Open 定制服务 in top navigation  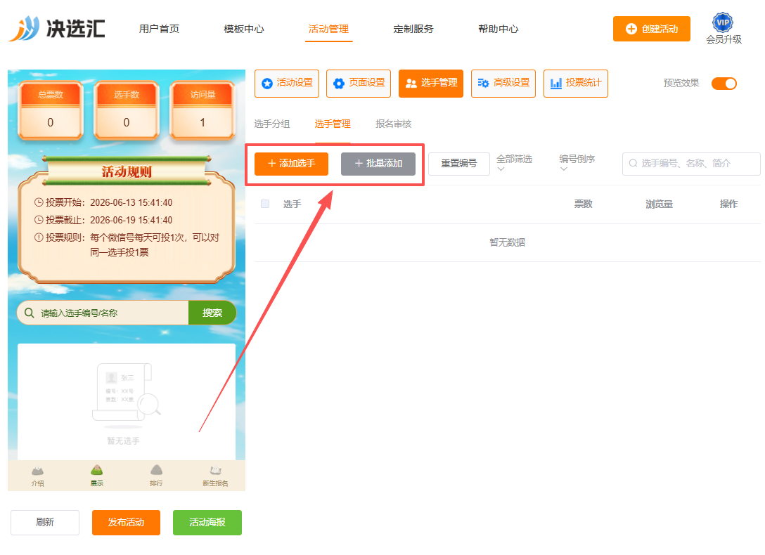[413, 29]
